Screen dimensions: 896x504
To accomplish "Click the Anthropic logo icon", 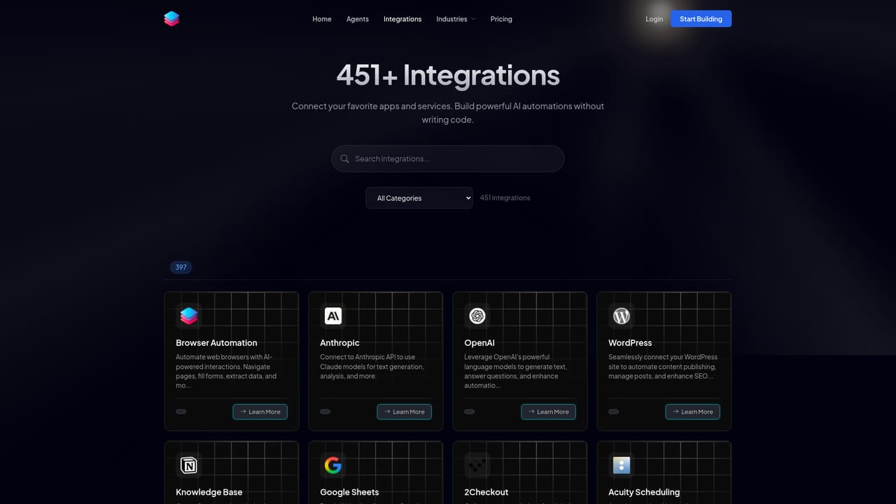I will pyautogui.click(x=333, y=316).
